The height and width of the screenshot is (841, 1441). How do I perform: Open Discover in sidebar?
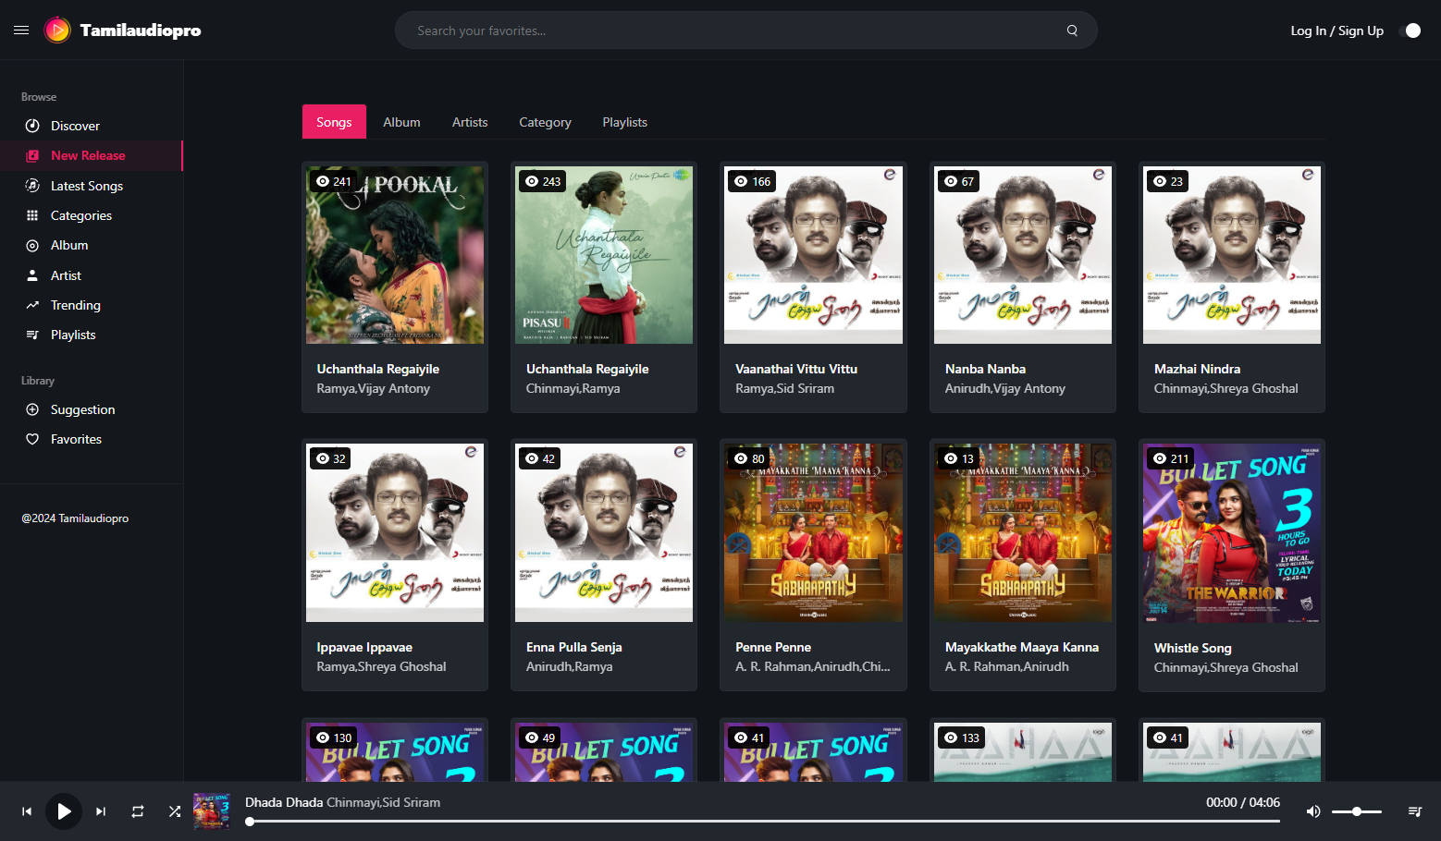92,126
